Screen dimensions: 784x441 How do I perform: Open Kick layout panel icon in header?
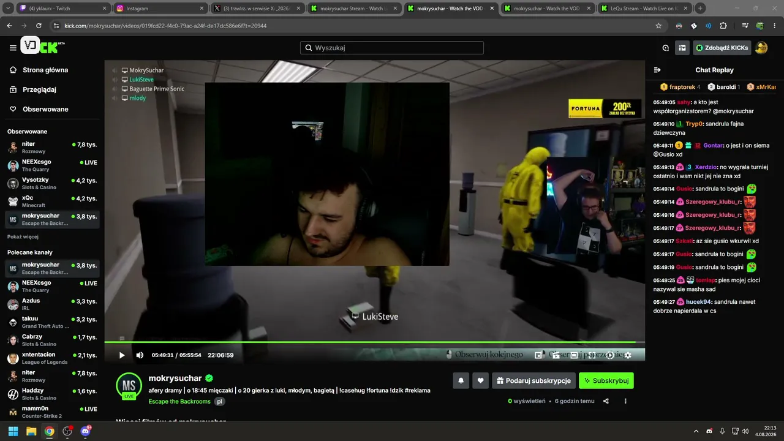pyautogui.click(x=682, y=48)
